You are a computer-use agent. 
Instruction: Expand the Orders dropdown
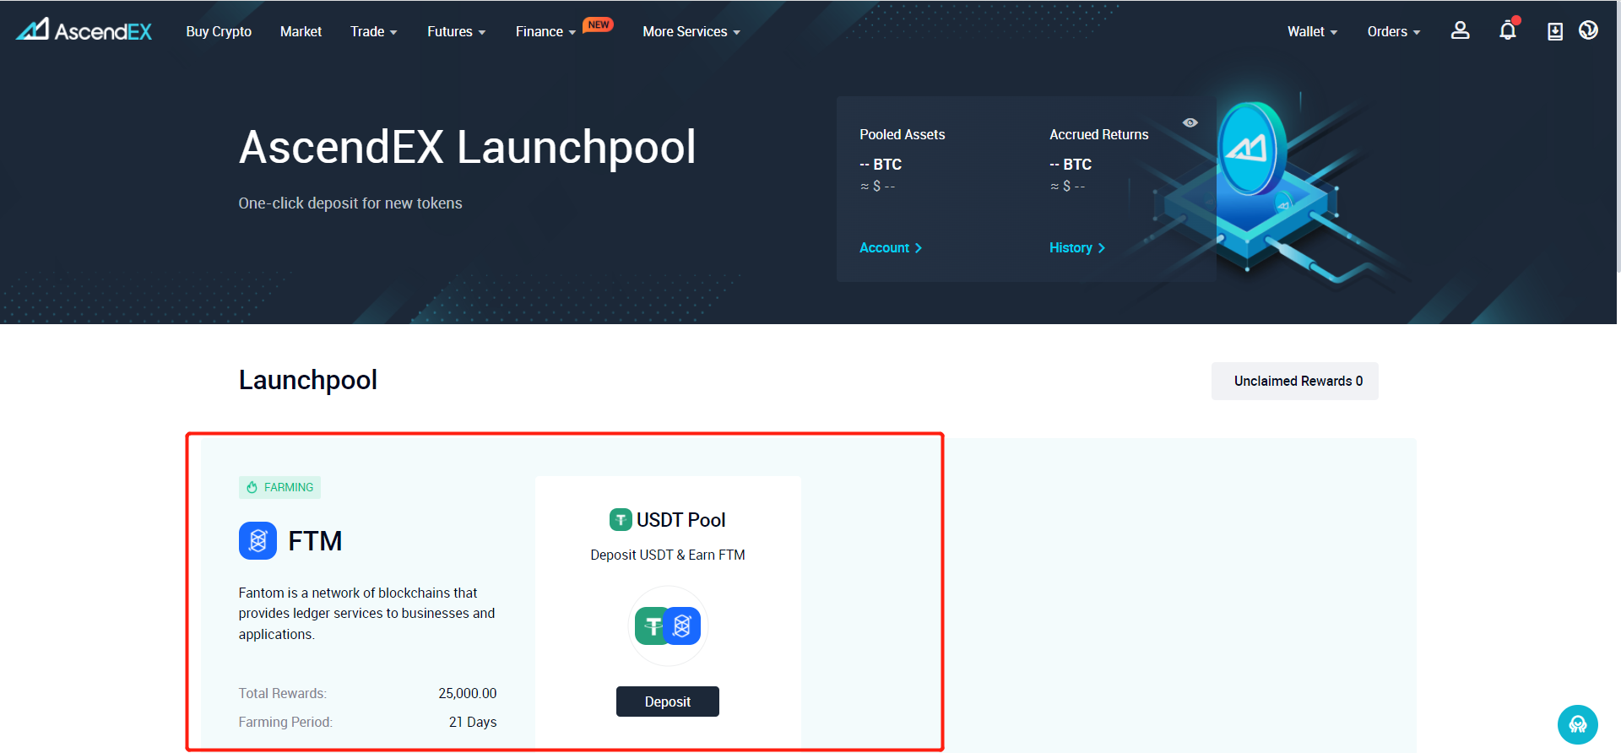click(x=1393, y=31)
